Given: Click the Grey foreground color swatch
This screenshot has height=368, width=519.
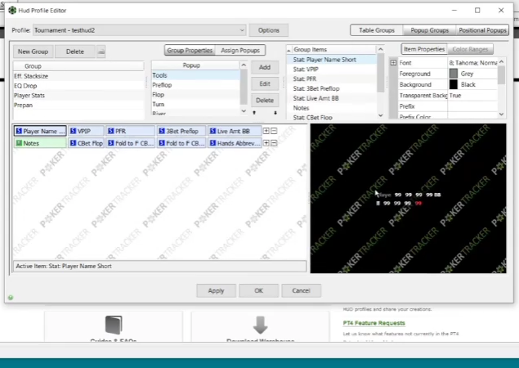Looking at the screenshot, I should tap(454, 74).
